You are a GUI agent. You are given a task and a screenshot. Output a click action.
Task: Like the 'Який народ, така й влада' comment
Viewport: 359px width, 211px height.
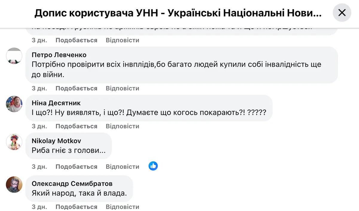[x=76, y=207]
